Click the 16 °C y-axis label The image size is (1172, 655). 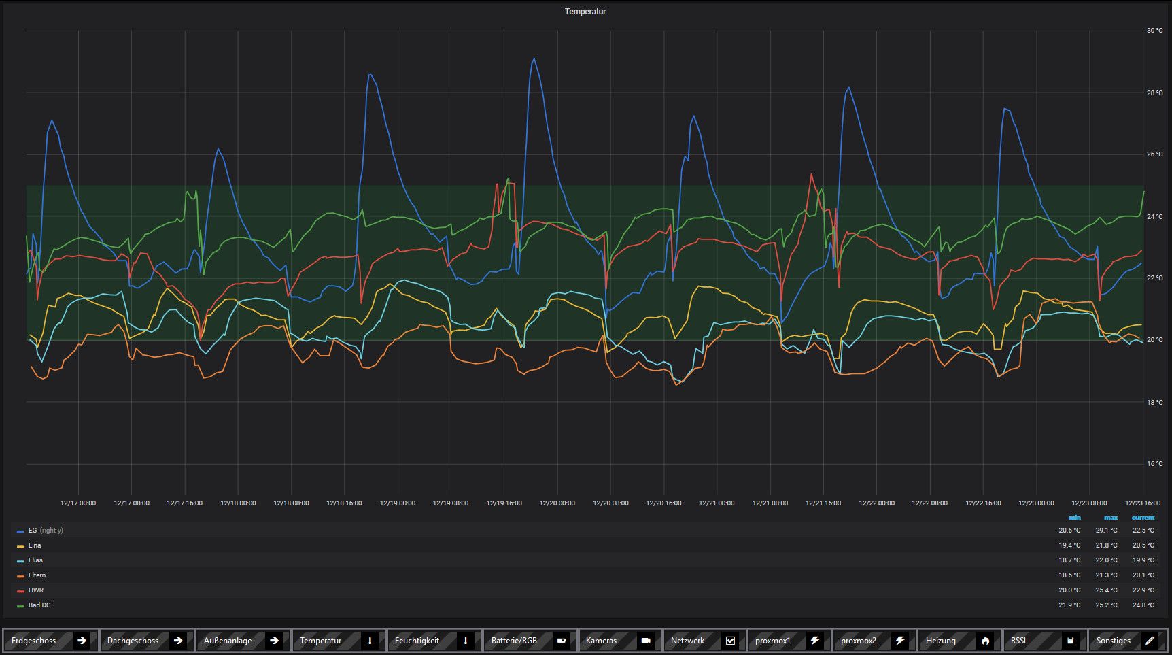pyautogui.click(x=1154, y=464)
